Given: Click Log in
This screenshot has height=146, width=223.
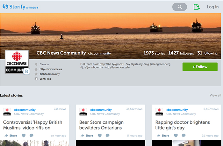Looking at the screenshot, I should point(212,7).
